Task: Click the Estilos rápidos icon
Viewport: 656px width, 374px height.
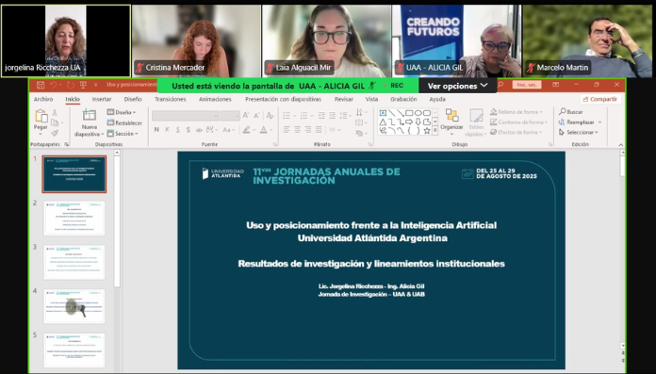Action: click(x=476, y=122)
